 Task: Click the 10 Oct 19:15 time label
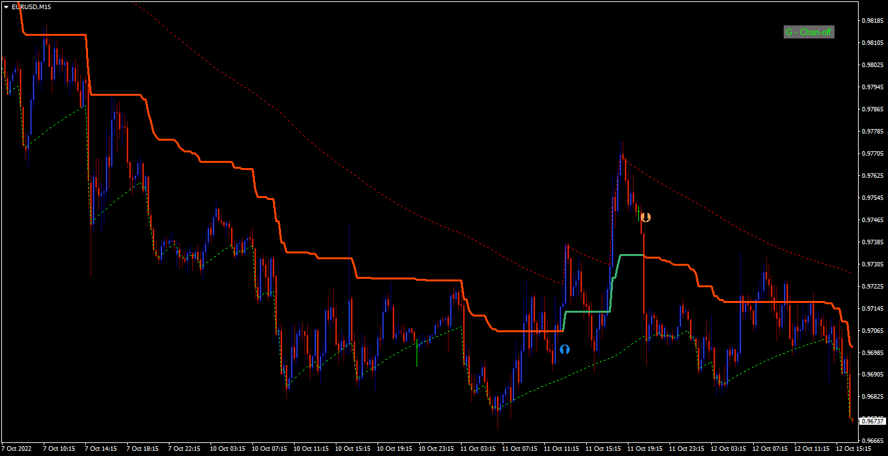tap(394, 449)
